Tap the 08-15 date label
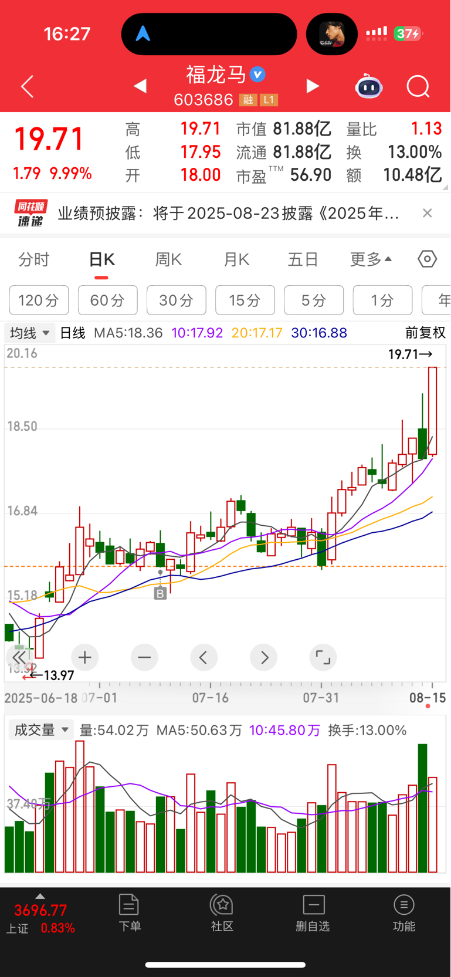The width and height of the screenshot is (451, 977). (428, 698)
